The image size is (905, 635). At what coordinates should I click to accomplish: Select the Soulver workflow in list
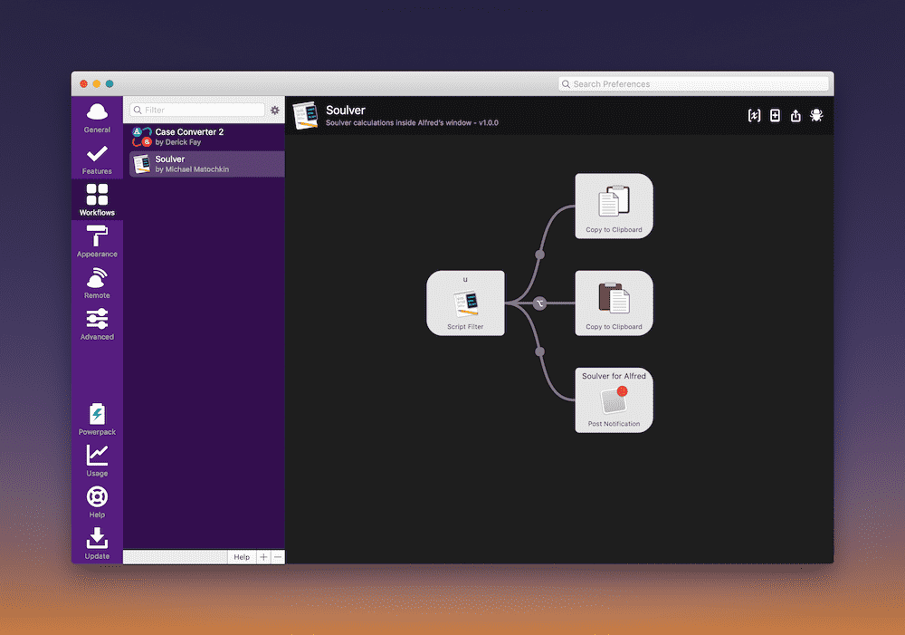coord(206,164)
